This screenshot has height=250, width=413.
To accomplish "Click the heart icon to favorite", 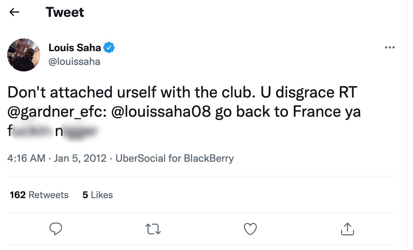I will coord(250,229).
